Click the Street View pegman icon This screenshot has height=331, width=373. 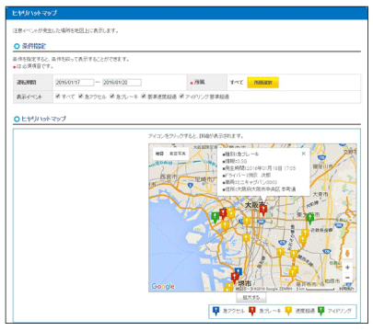tap(347, 254)
